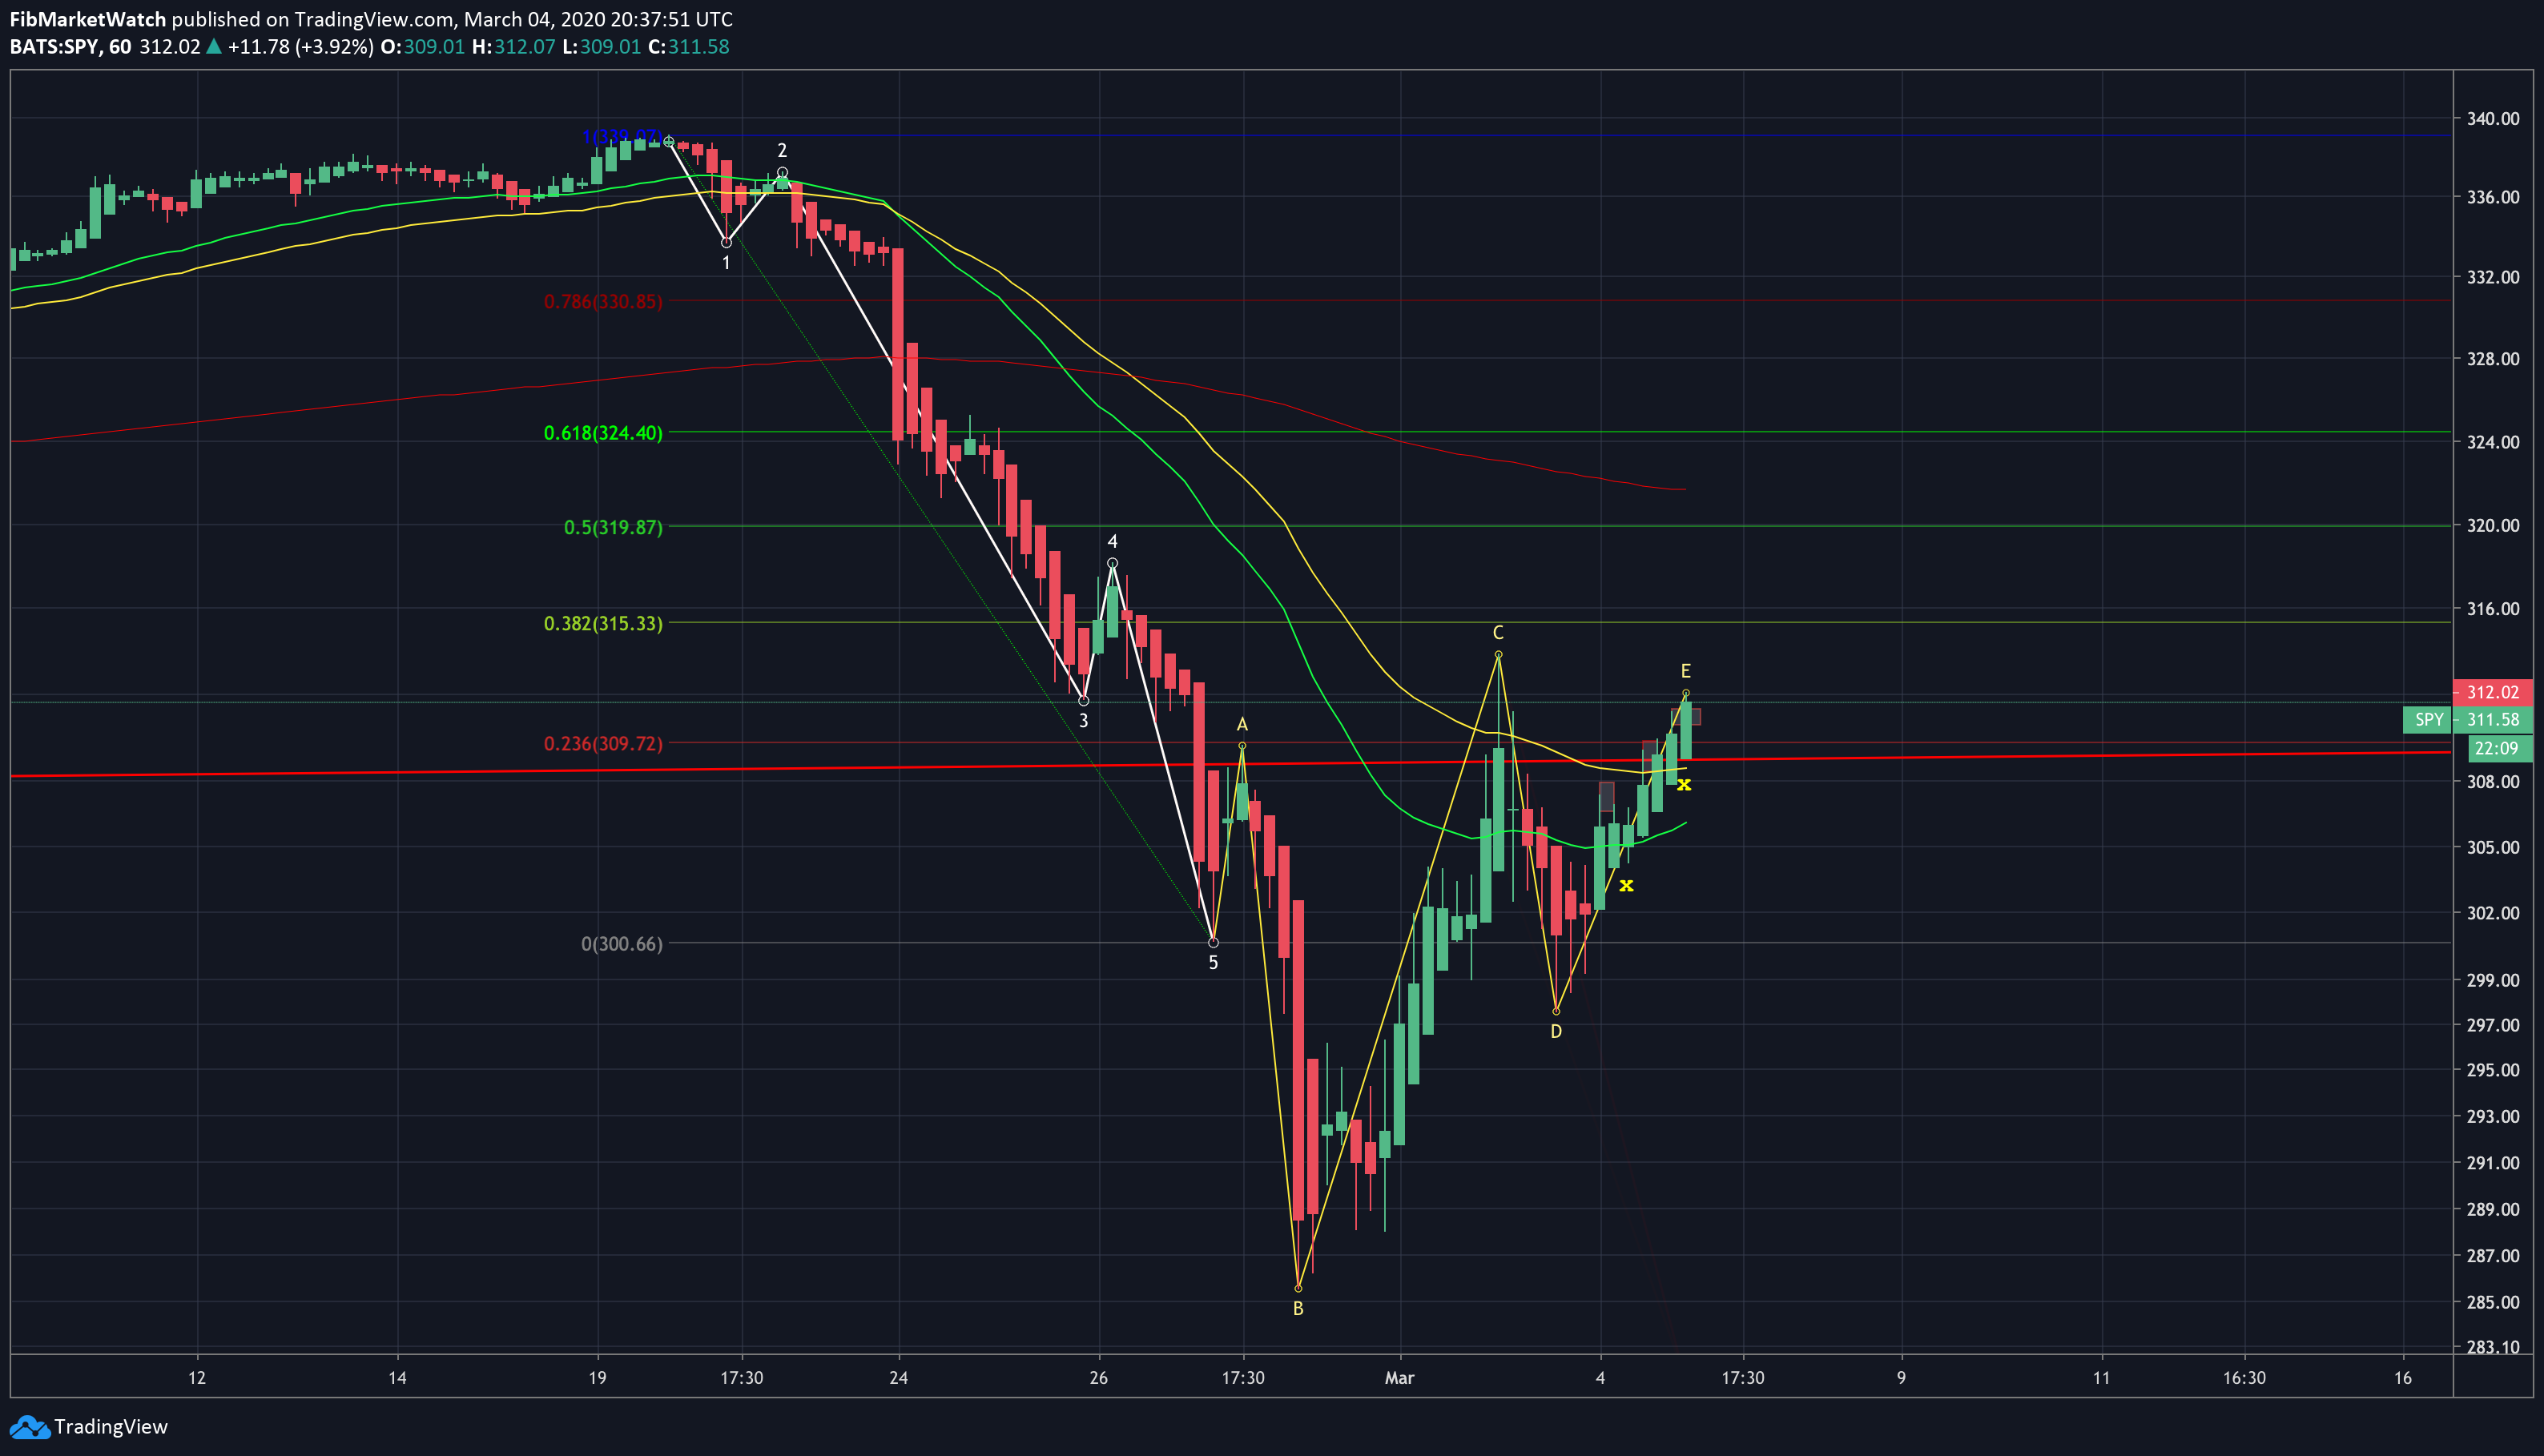Click the +11.78 (+3.92%) change value
This screenshot has height=1456, width=2544.
click(x=301, y=47)
